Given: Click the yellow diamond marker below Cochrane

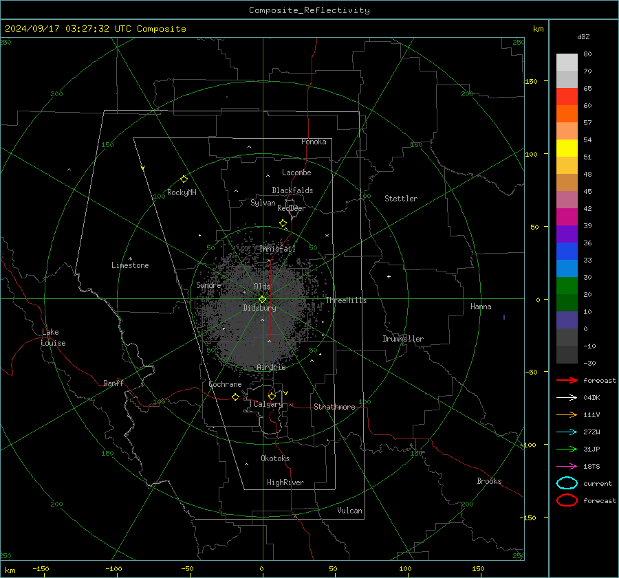Looking at the screenshot, I should 236,397.
